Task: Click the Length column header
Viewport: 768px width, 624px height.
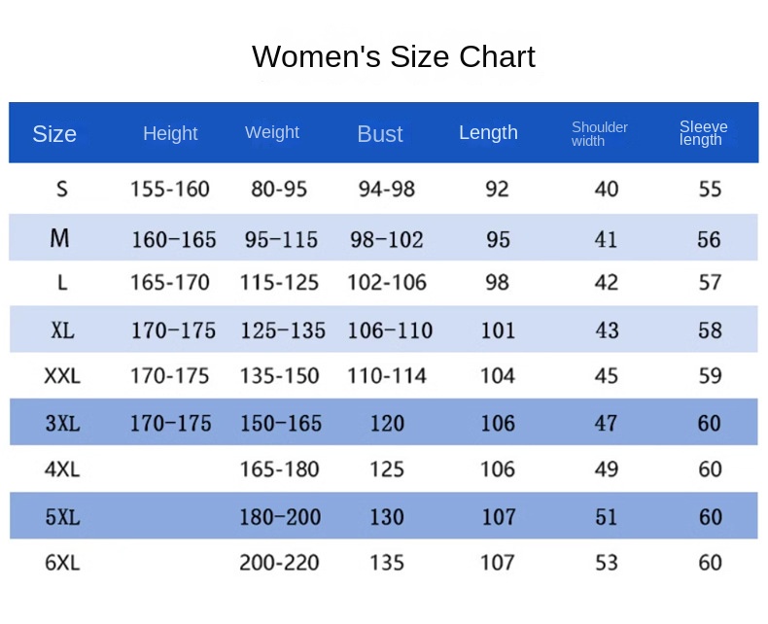Action: tap(488, 133)
